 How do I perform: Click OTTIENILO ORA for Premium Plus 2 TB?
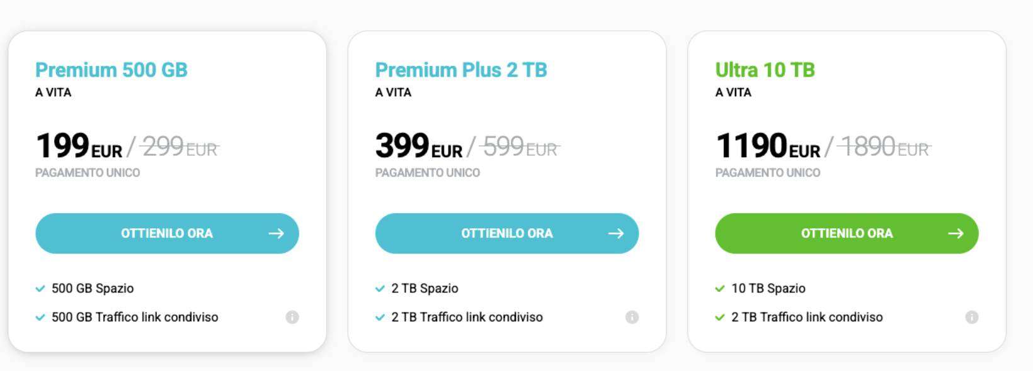click(507, 233)
